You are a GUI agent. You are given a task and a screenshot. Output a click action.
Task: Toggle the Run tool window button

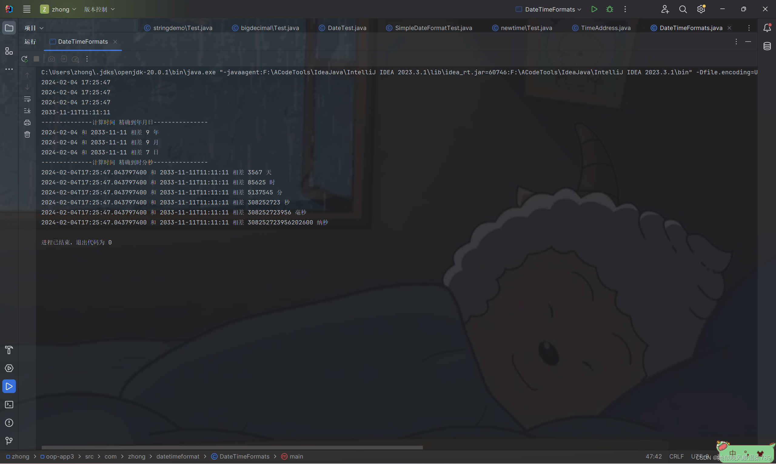coord(9,386)
